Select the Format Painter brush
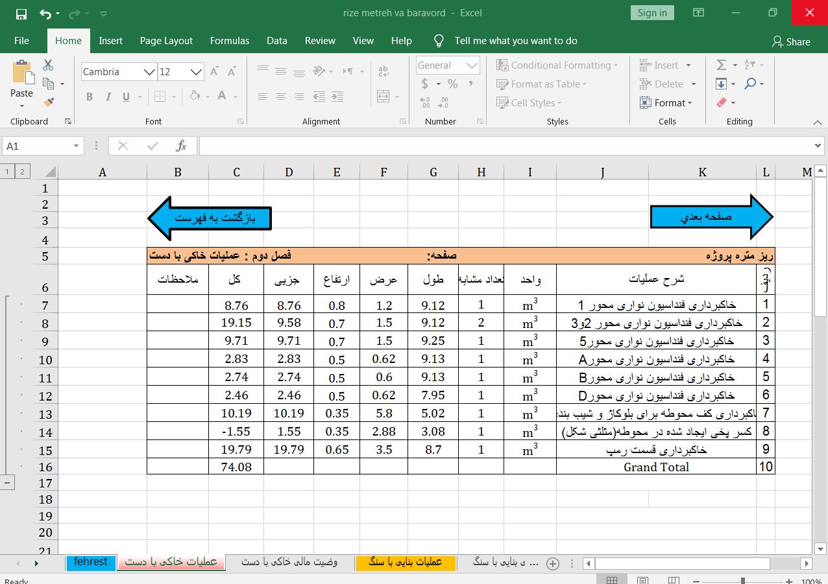828x584 pixels. (48, 102)
